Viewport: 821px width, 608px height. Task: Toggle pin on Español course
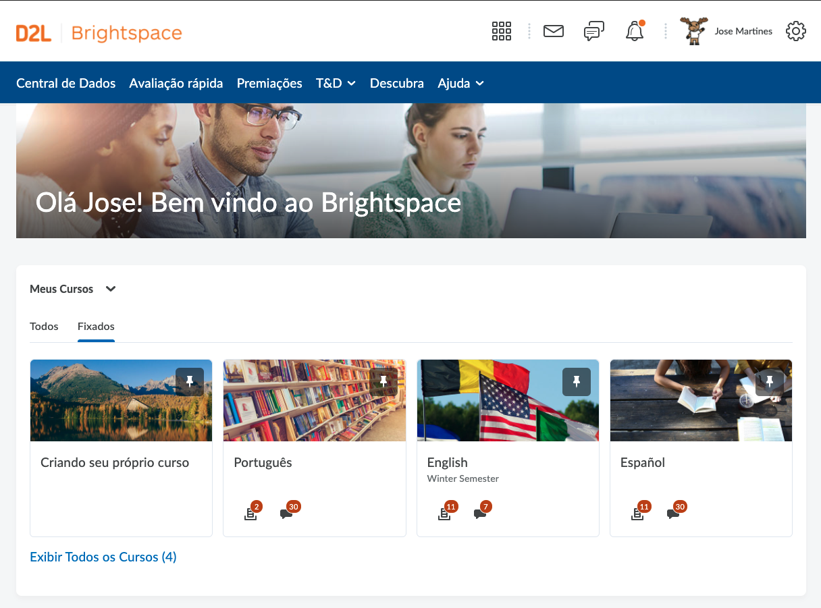coord(770,382)
